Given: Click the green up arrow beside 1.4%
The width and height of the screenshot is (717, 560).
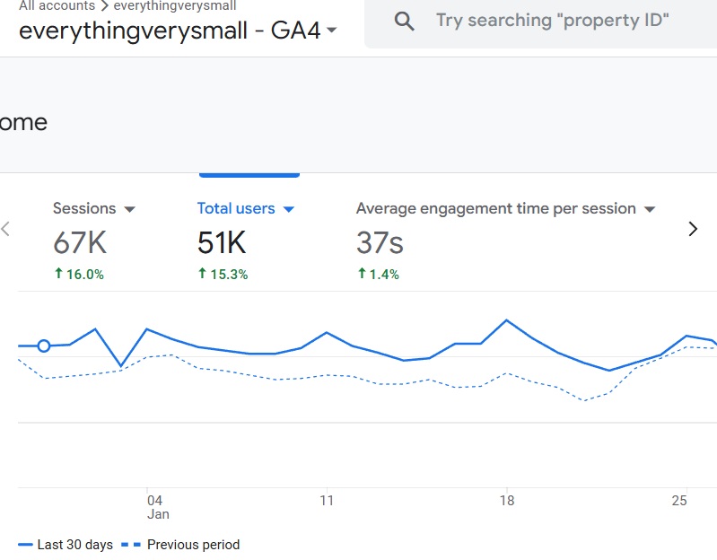Looking at the screenshot, I should coord(362,274).
